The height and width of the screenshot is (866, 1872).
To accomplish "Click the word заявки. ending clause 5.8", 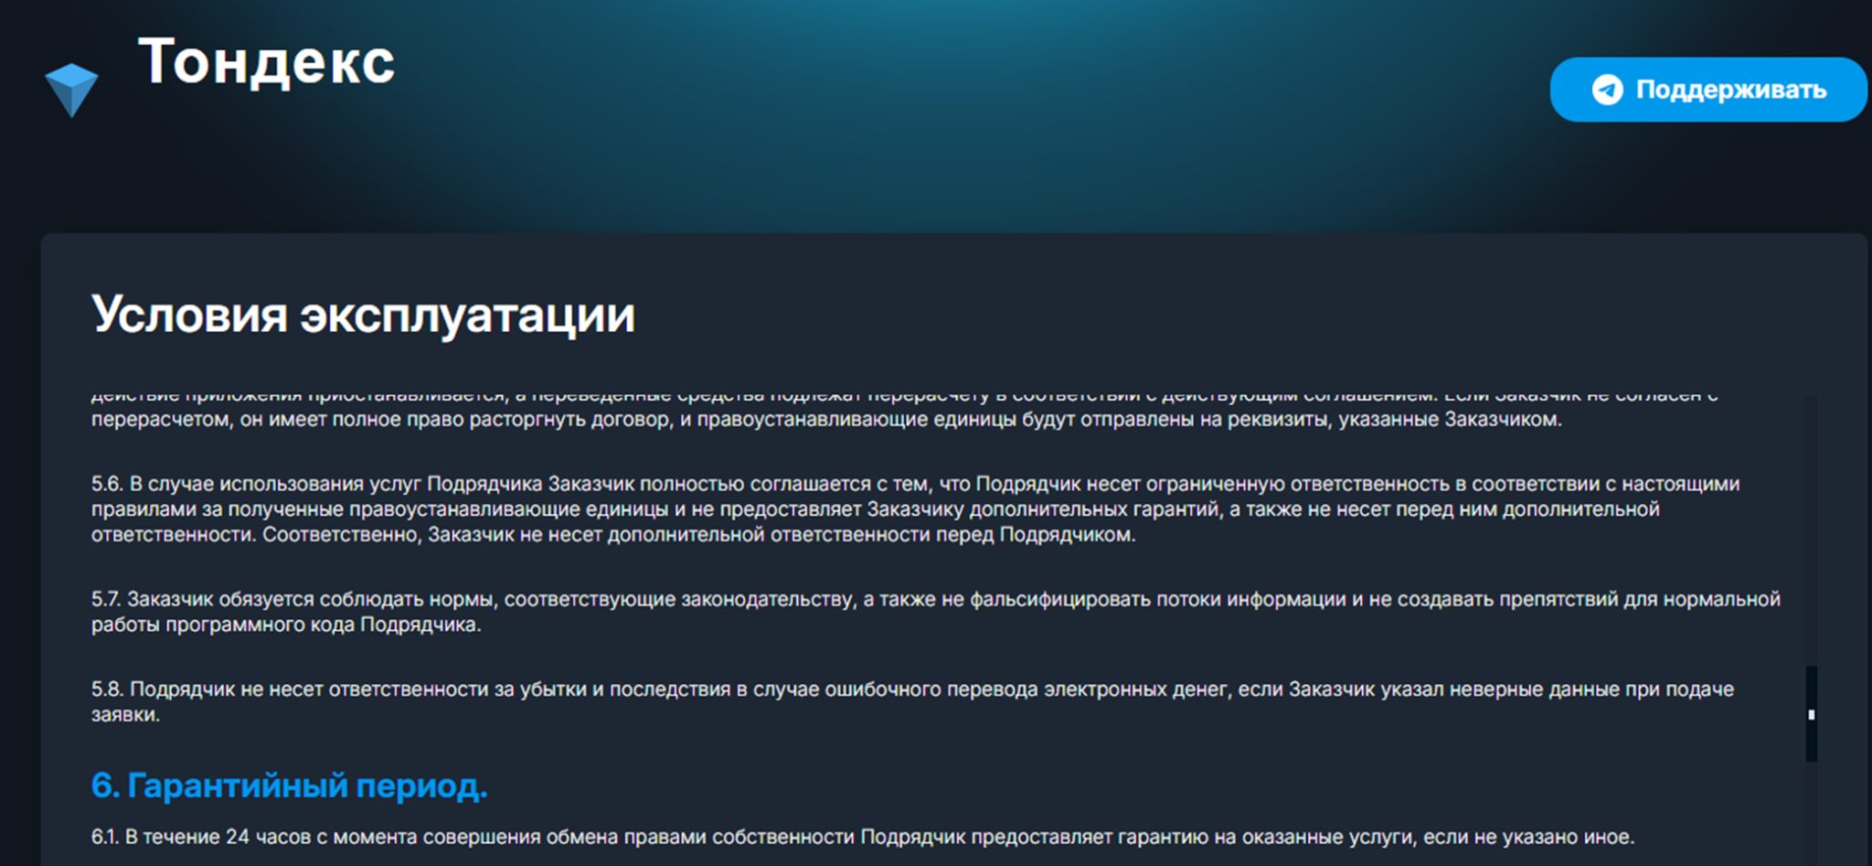I will (125, 715).
